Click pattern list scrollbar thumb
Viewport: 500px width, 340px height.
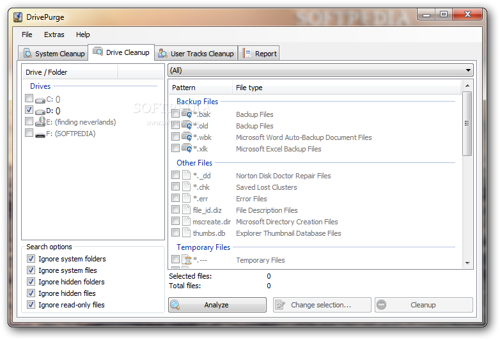pos(467,123)
